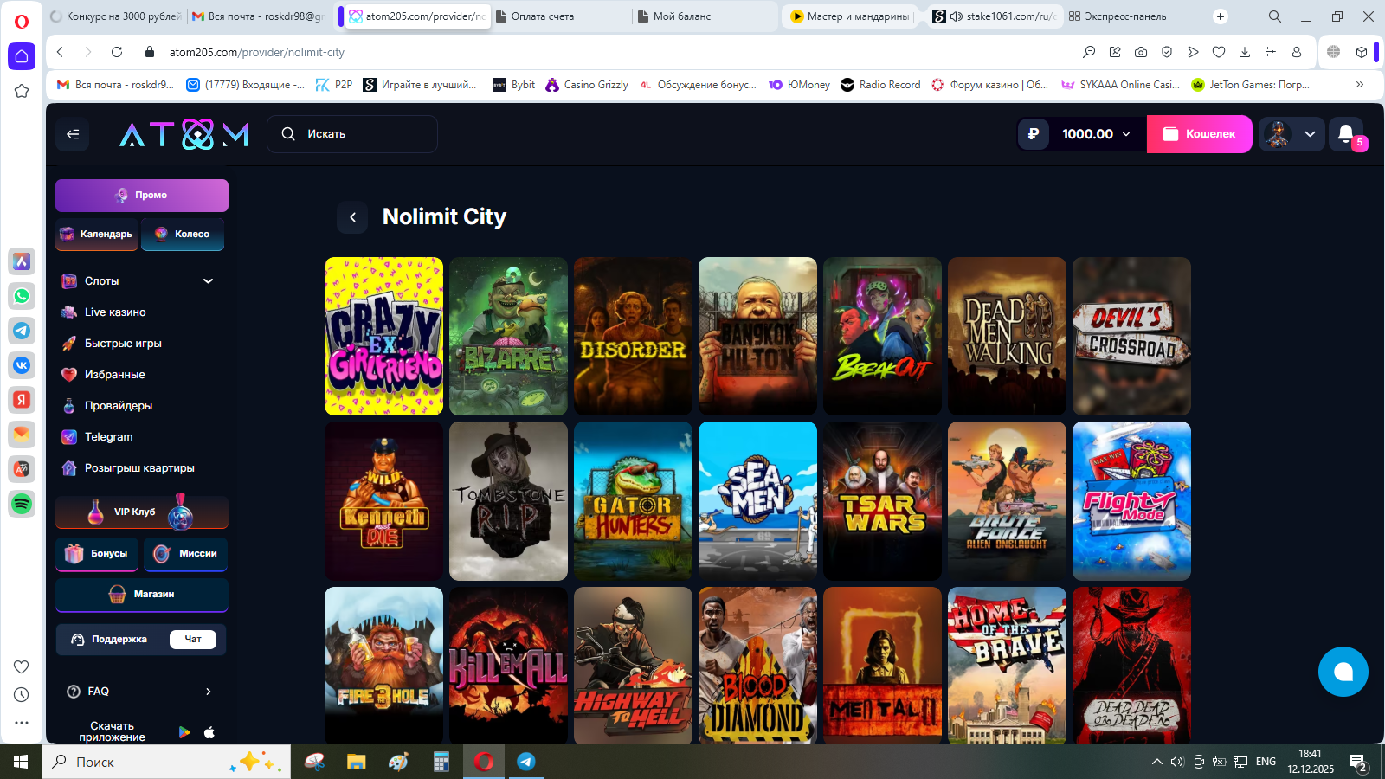Click the Google Play download icon
Screen dimensions: 1385x779
pos(184,732)
